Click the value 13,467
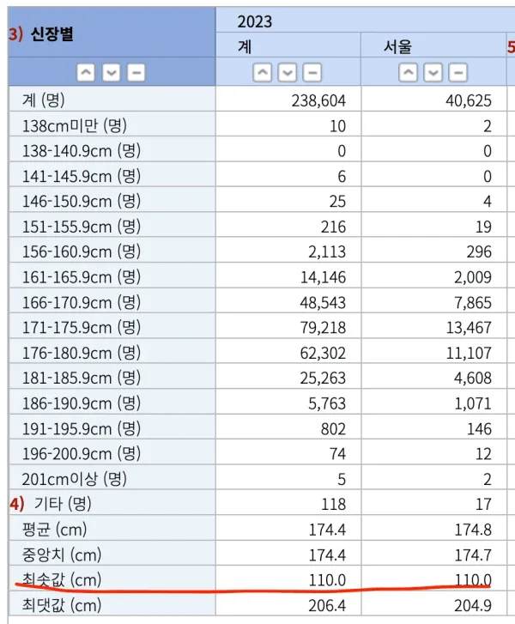Image resolution: width=515 pixels, height=624 pixels. [x=469, y=328]
